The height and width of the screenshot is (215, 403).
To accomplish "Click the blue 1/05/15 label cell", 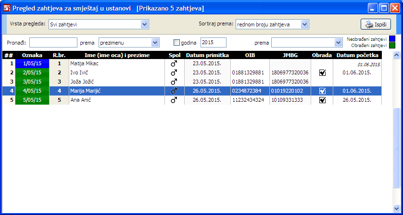I will [x=32, y=63].
